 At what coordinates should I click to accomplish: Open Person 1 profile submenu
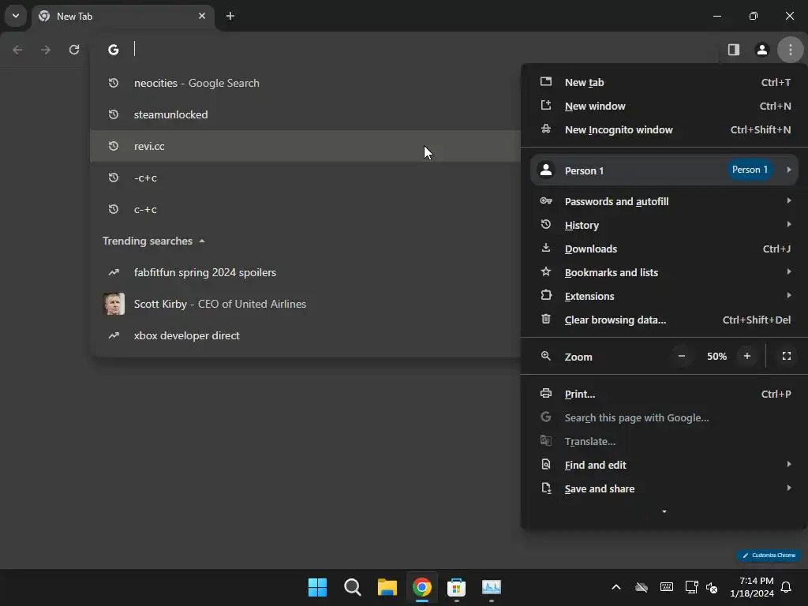pyautogui.click(x=664, y=170)
